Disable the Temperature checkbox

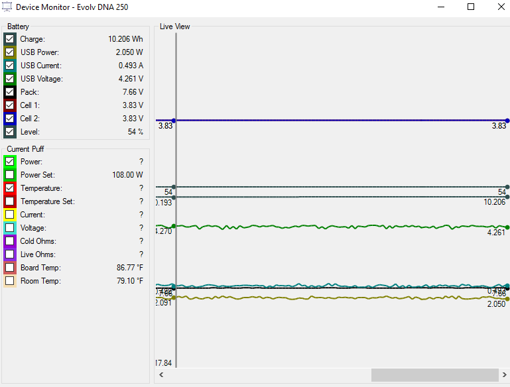pos(10,188)
